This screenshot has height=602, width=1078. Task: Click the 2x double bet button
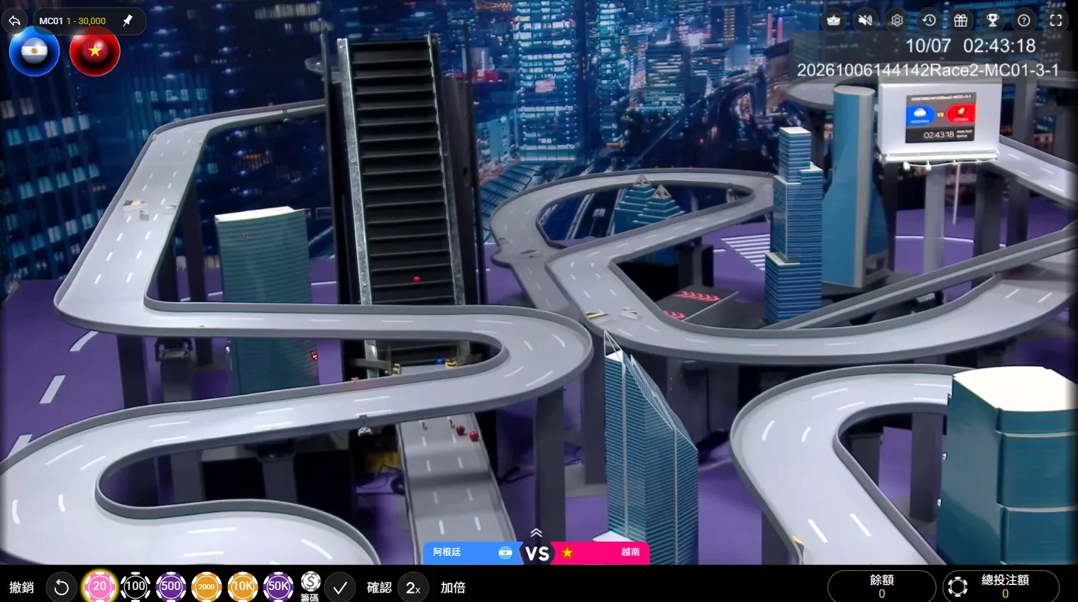click(413, 587)
